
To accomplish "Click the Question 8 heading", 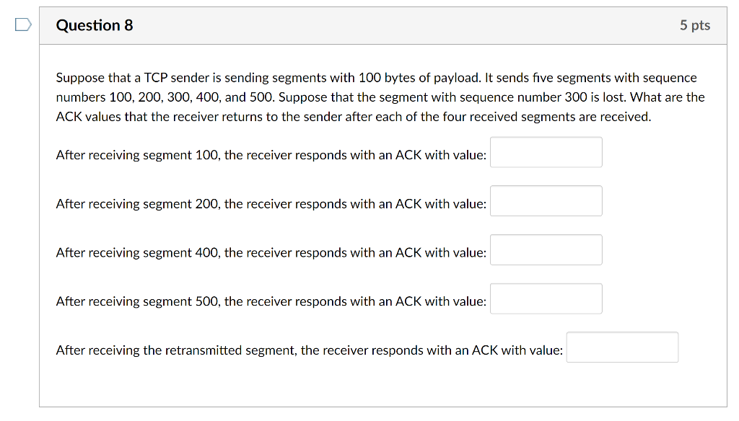I will point(95,25).
